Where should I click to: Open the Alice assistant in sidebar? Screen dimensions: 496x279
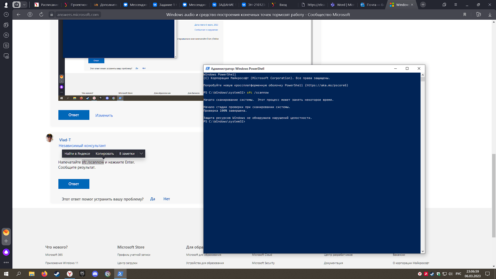pos(6,252)
